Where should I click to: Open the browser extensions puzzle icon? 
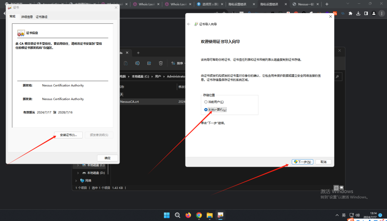pos(350,14)
